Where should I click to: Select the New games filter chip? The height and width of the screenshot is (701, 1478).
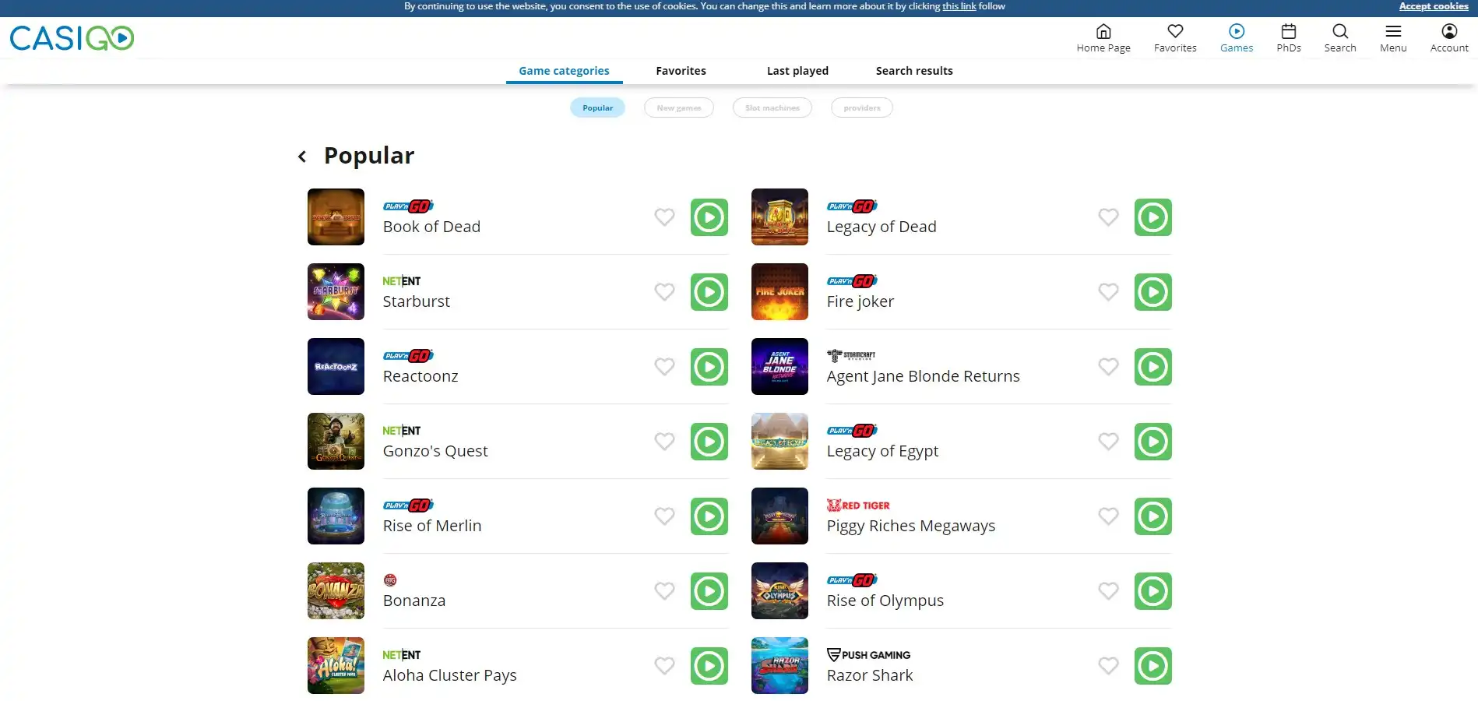678,107
